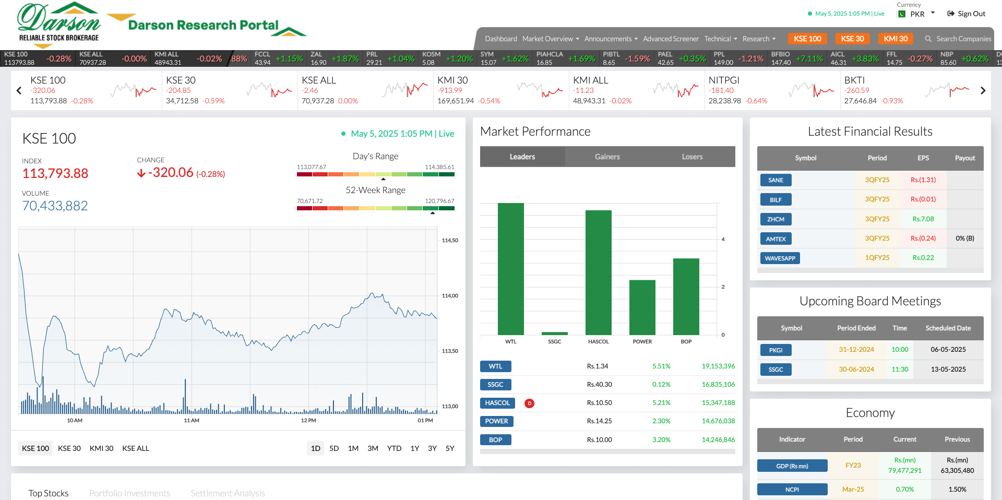Click the GDP (Rs mn) indicator button
The height and width of the screenshot is (500, 1002).
pos(792,466)
